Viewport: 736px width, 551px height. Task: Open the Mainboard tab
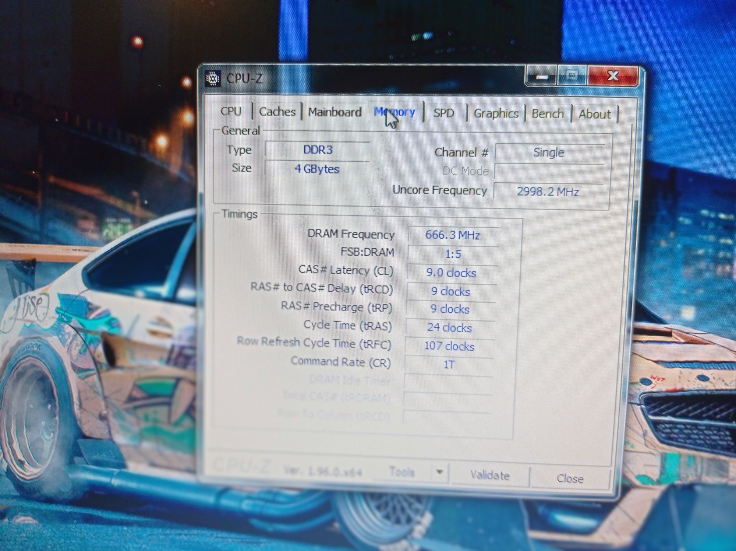(335, 112)
